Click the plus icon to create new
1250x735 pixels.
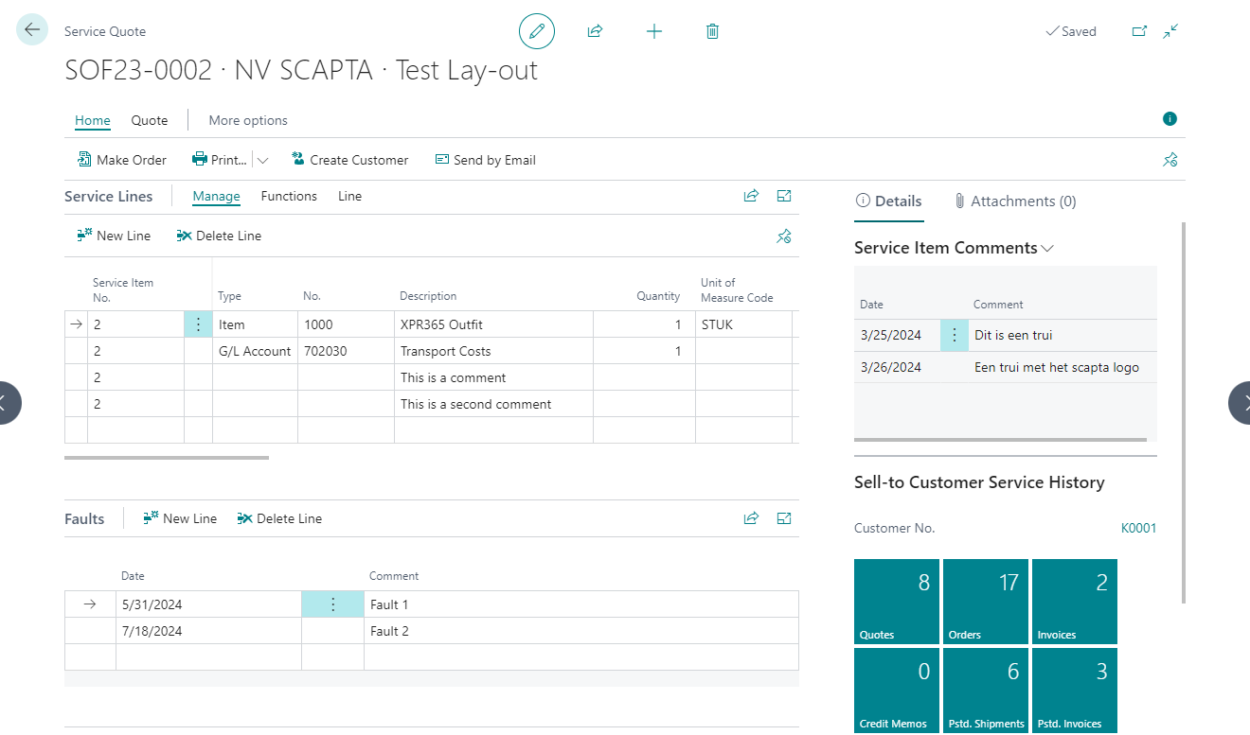[x=653, y=31]
